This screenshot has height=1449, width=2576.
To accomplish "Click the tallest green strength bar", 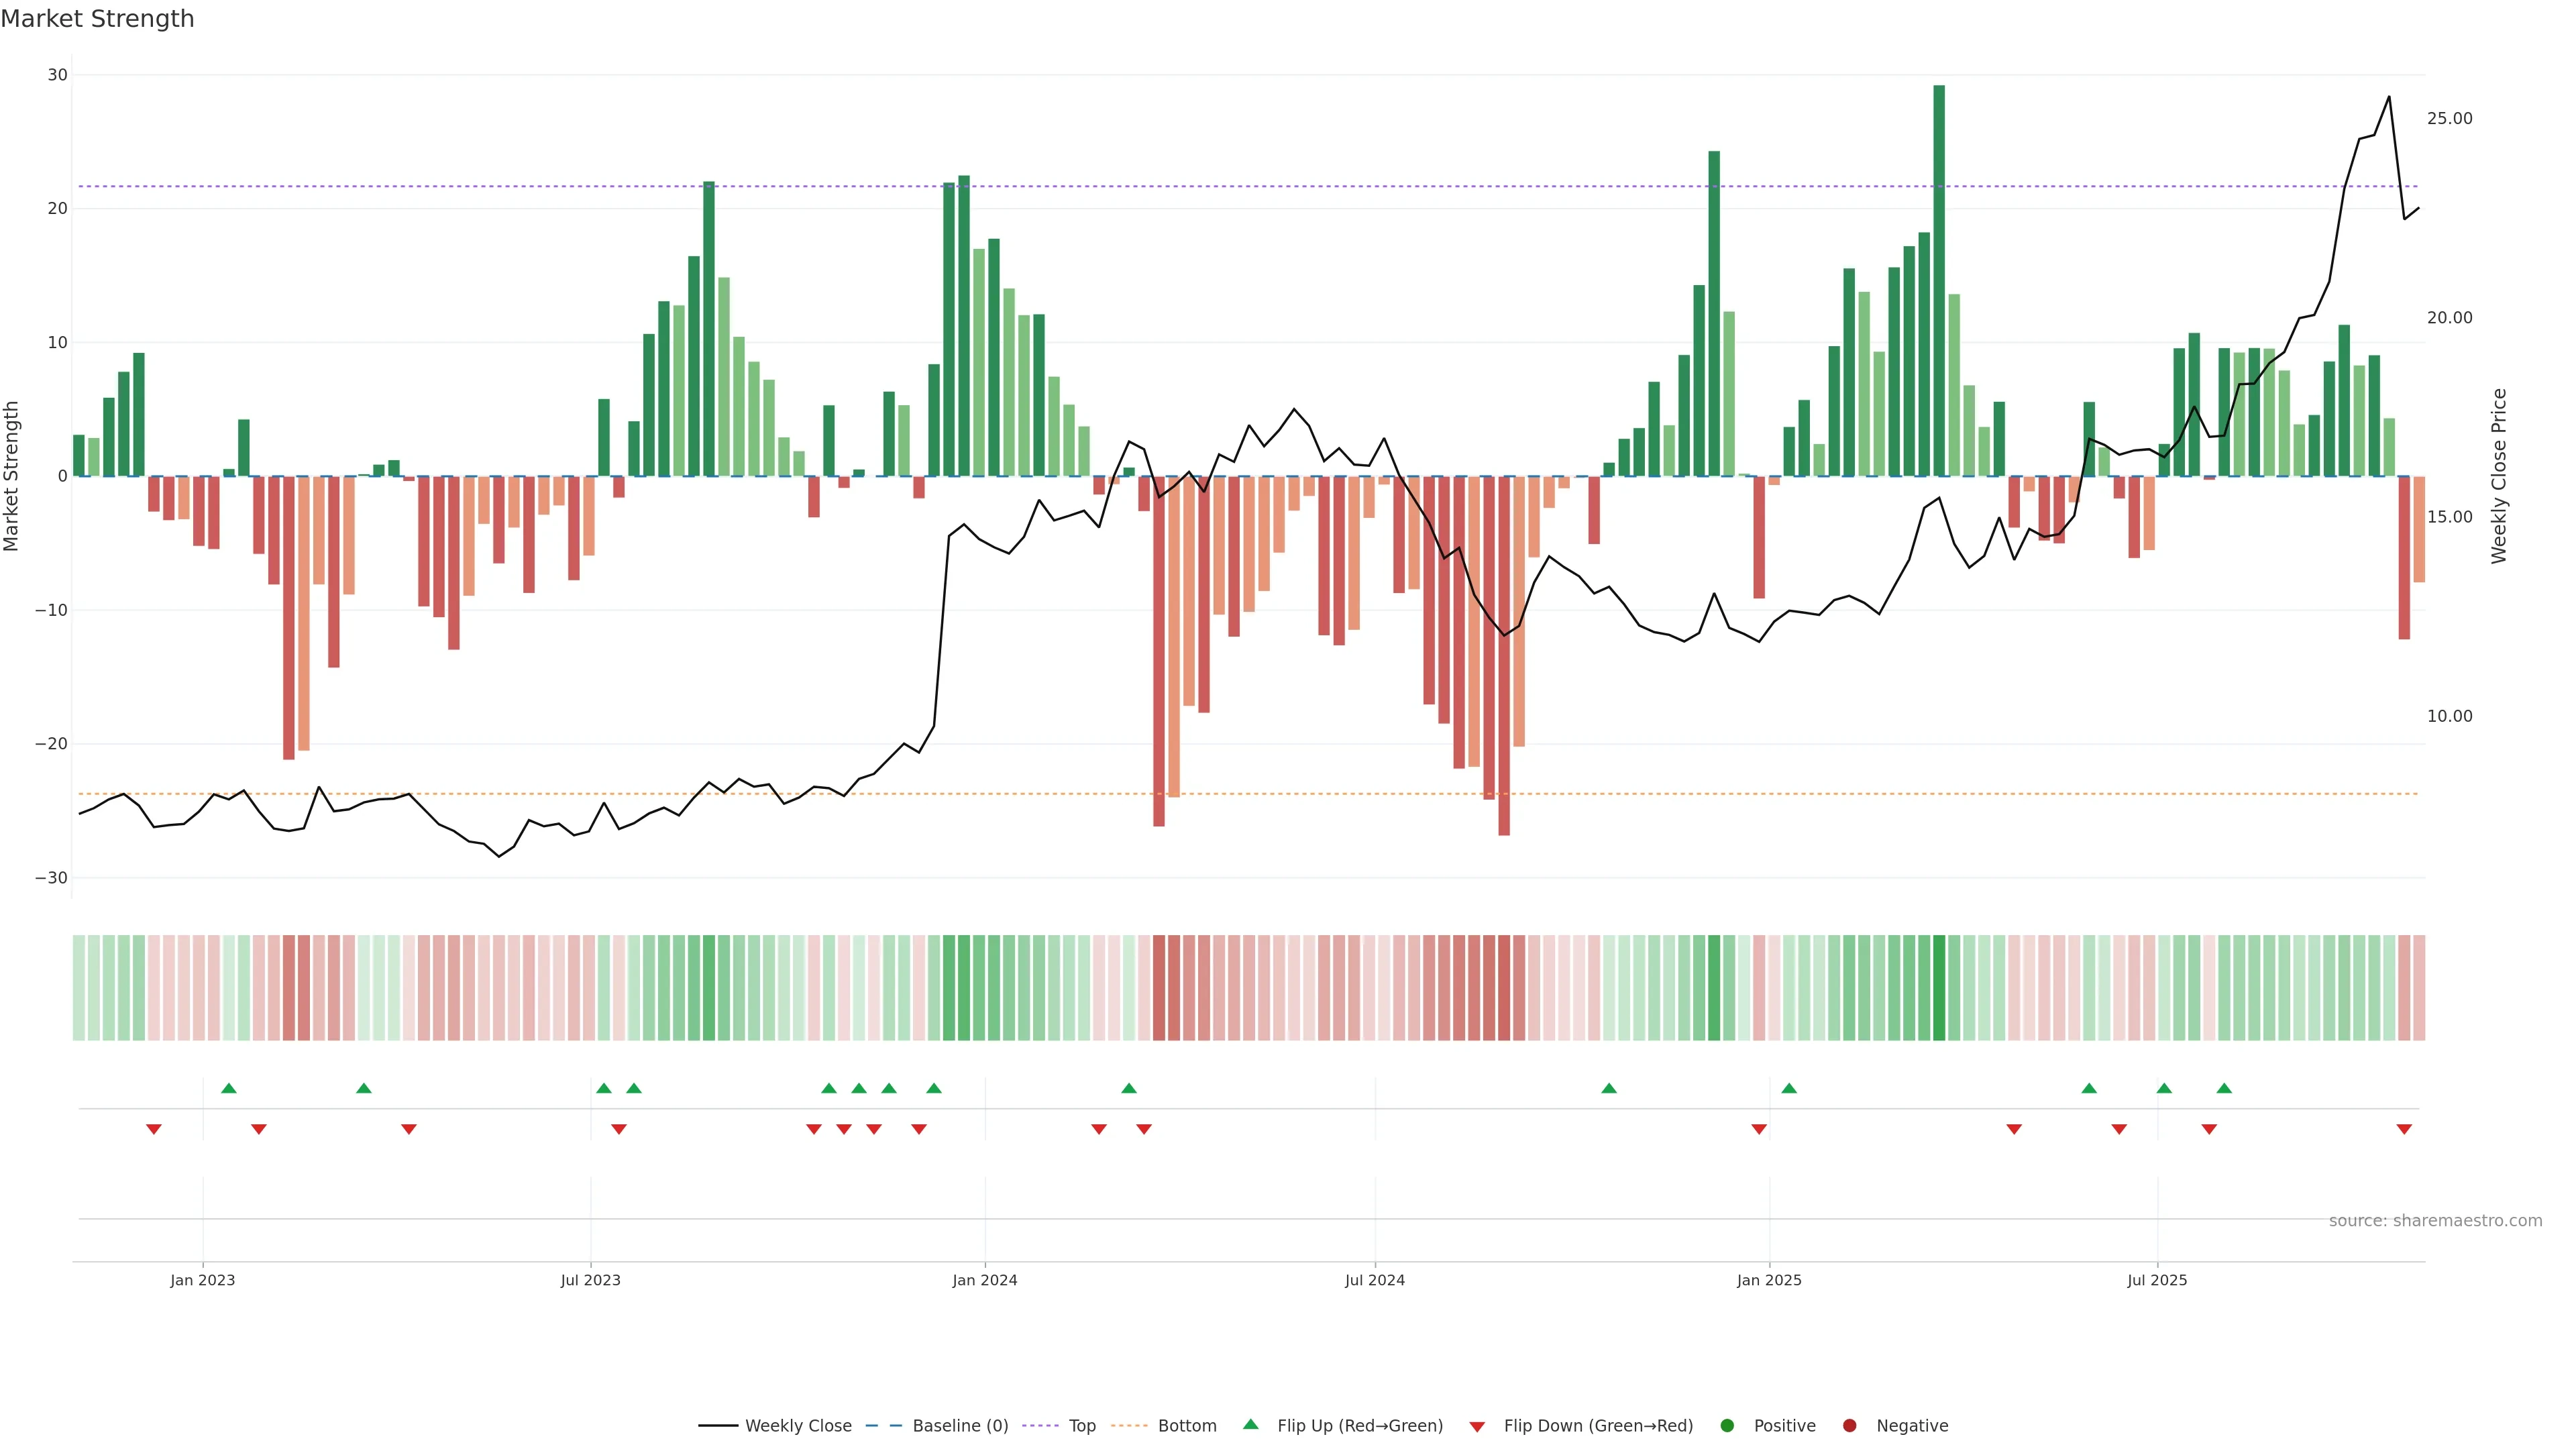I will (1939, 280).
